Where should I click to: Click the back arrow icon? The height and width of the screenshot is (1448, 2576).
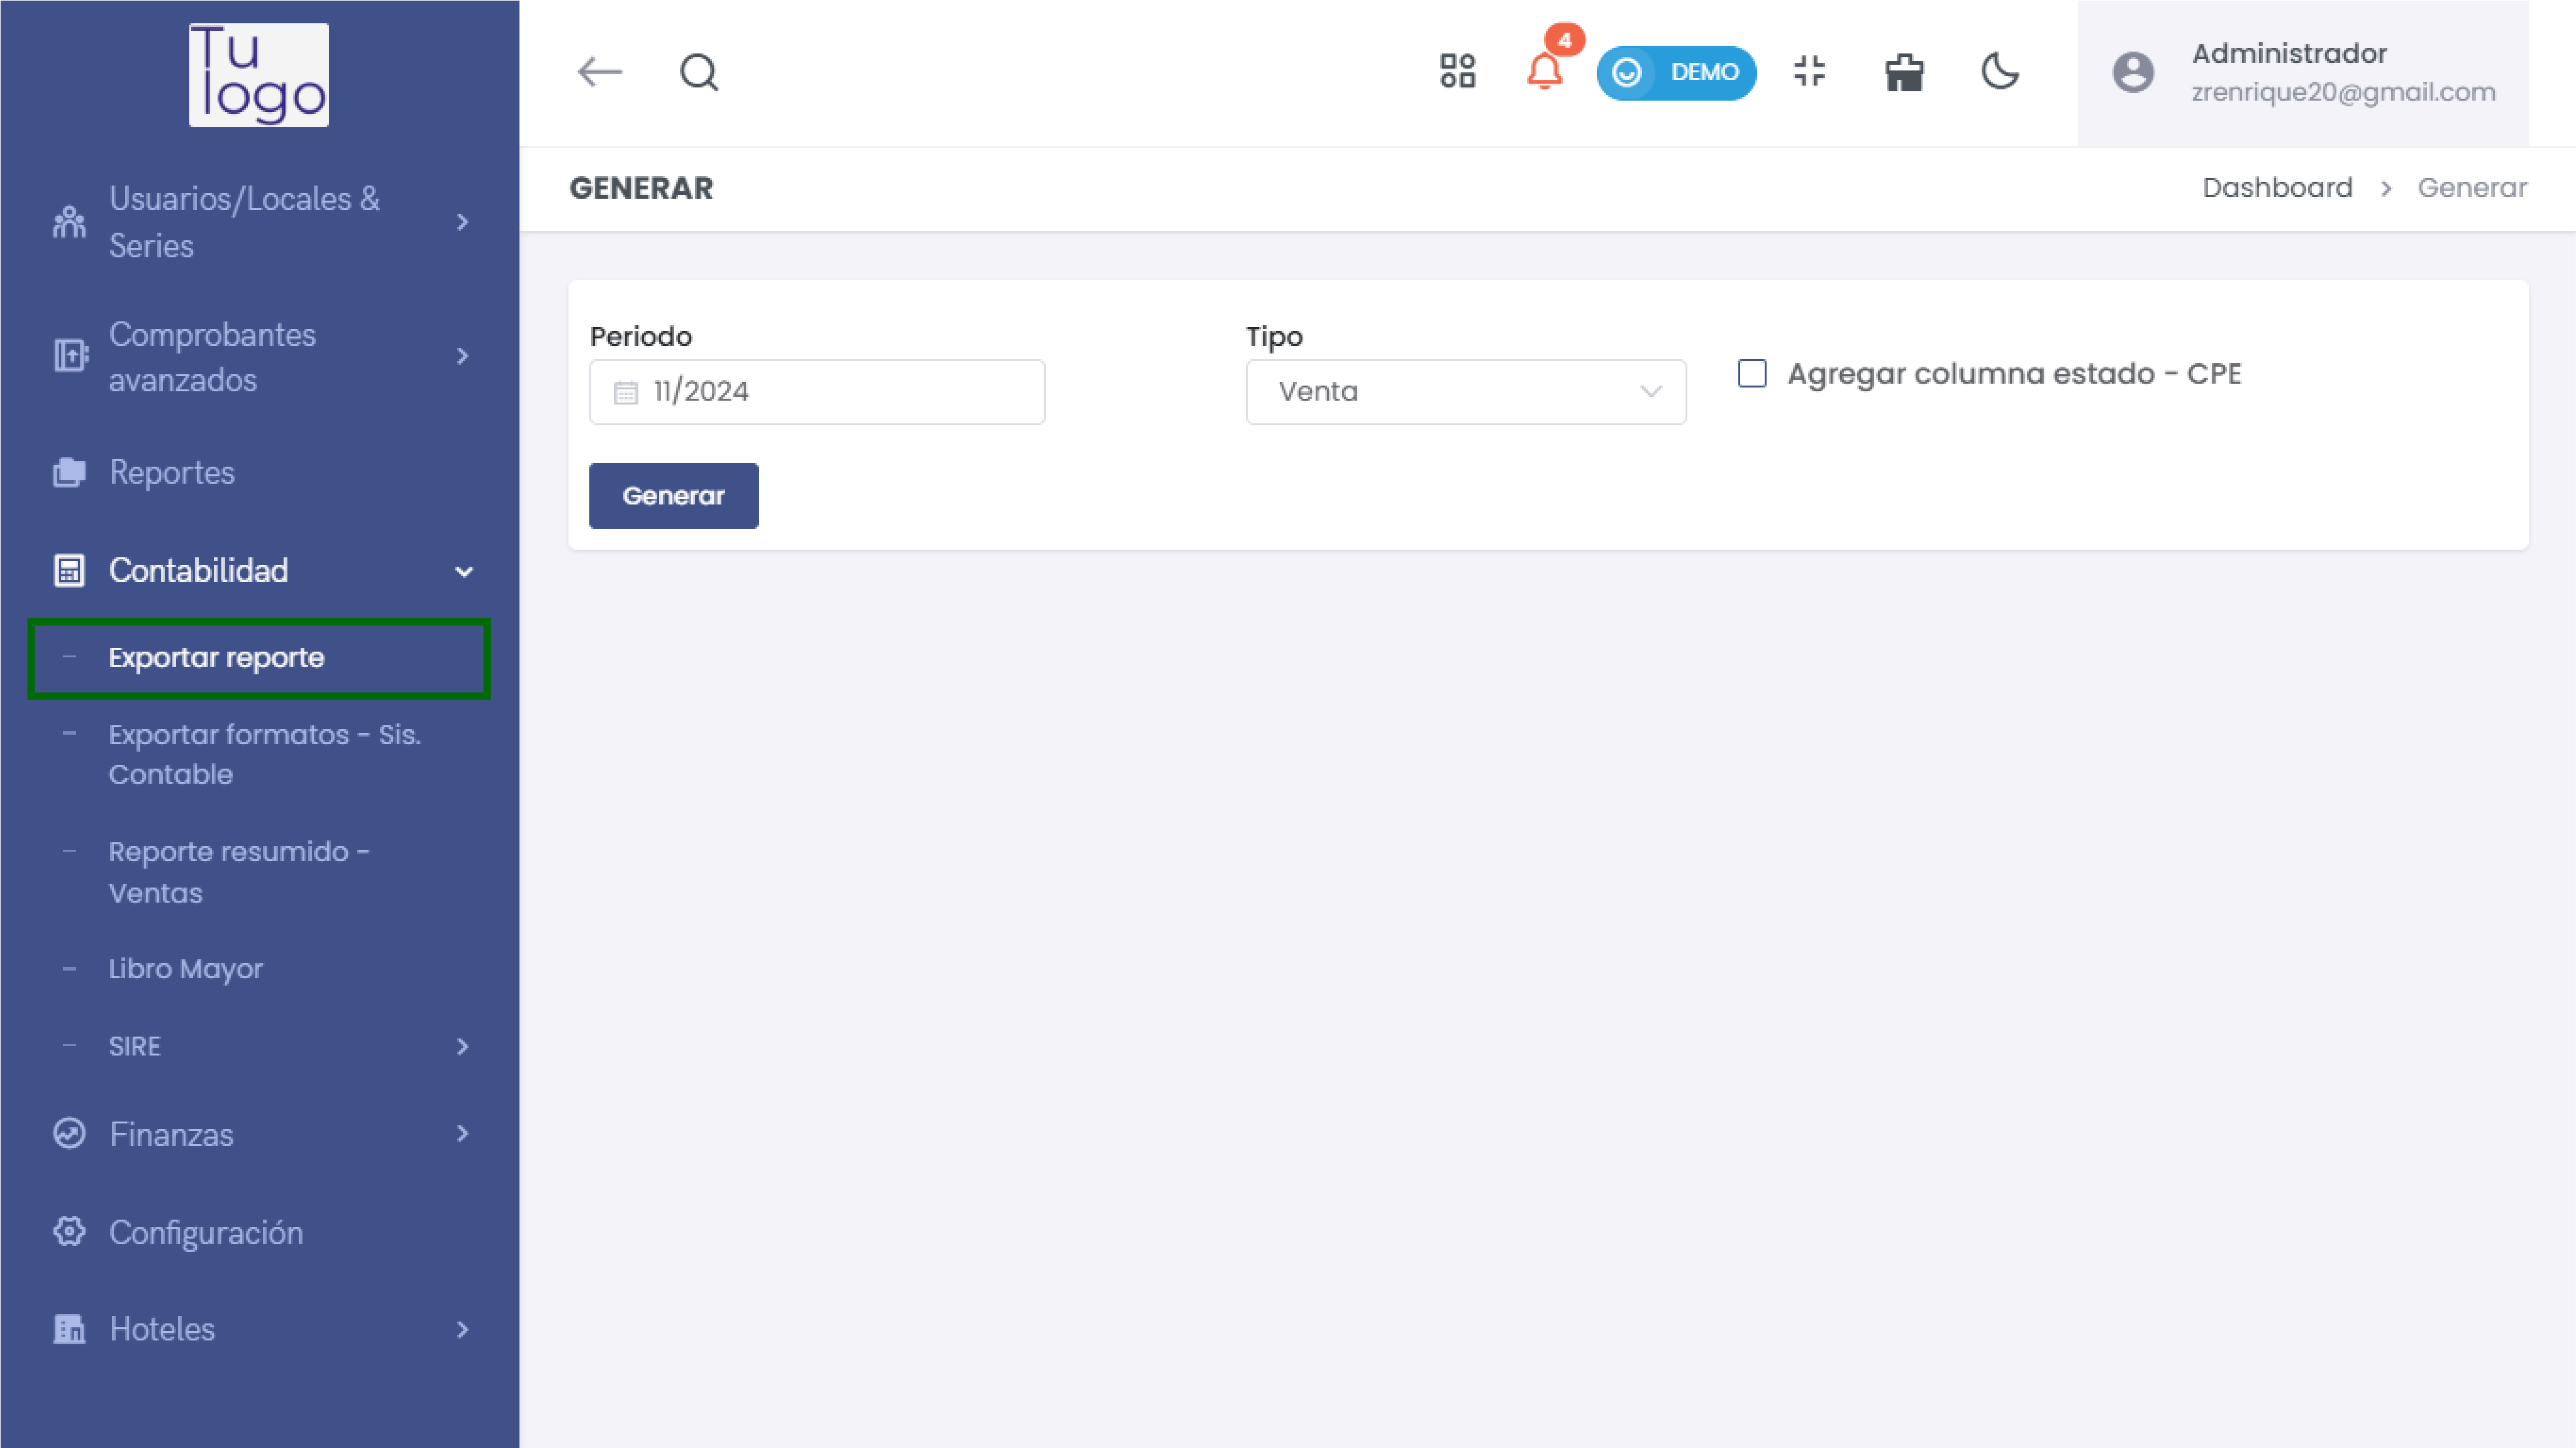coord(600,72)
